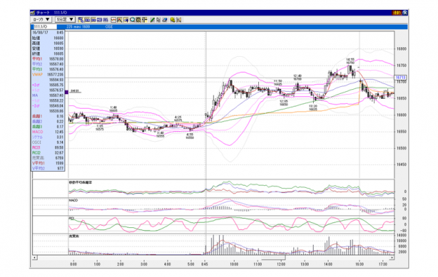Open the chart type dropdown ローソク
The width and height of the screenshot is (438, 277).
point(41,20)
